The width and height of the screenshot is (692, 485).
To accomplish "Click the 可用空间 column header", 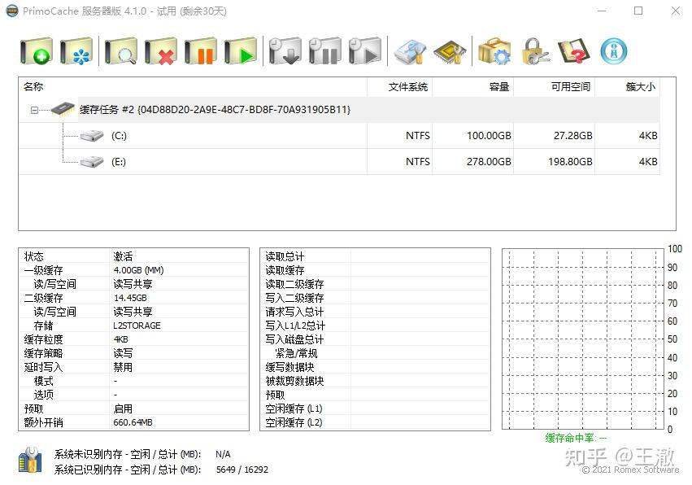I will click(555, 87).
